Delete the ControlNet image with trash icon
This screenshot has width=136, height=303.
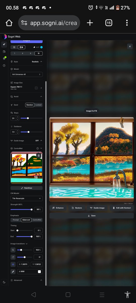pyautogui.click(x=39, y=156)
